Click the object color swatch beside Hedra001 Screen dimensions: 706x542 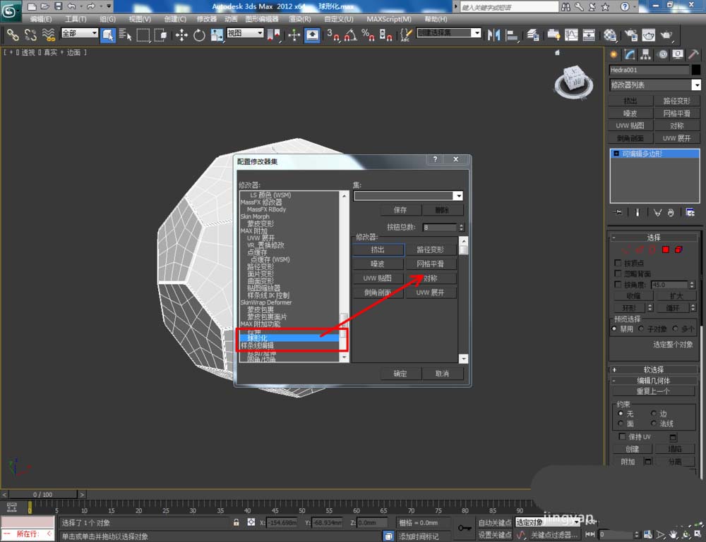pyautogui.click(x=695, y=70)
